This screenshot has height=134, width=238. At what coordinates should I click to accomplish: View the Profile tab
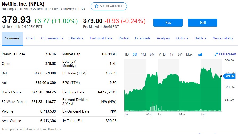pyautogui.click(x=124, y=38)
